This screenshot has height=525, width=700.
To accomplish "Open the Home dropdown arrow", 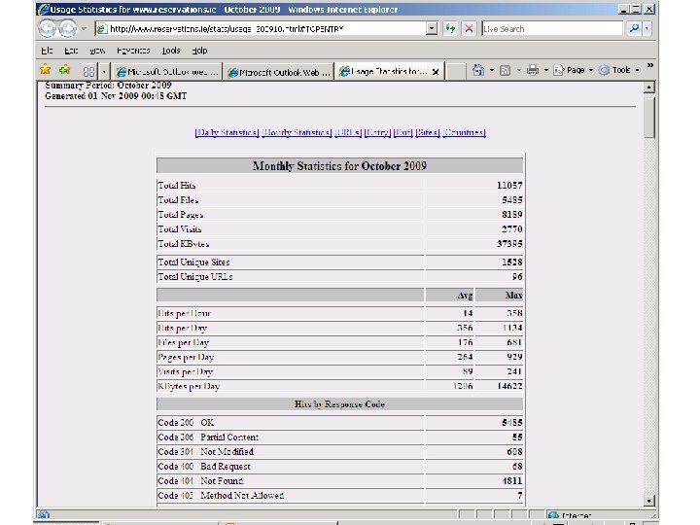I will [492, 70].
